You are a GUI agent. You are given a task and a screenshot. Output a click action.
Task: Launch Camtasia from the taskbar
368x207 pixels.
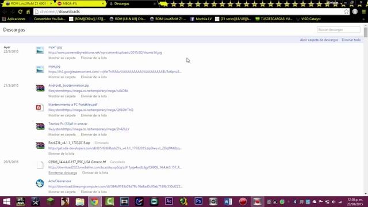[x=109, y=202]
